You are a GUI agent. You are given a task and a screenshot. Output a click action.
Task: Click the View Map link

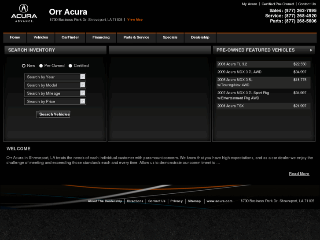click(x=135, y=20)
